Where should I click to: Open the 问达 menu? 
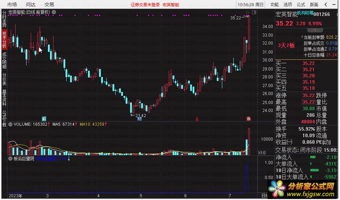31,4
